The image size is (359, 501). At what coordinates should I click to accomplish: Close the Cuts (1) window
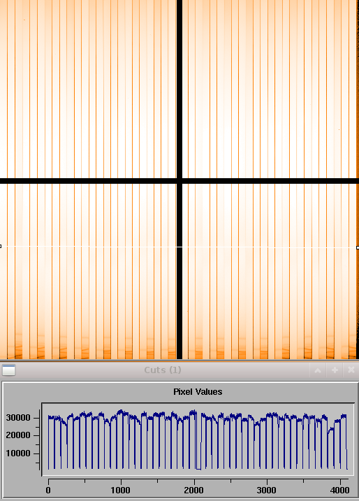(x=351, y=370)
